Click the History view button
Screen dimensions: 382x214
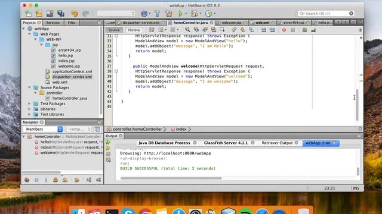tap(134, 30)
